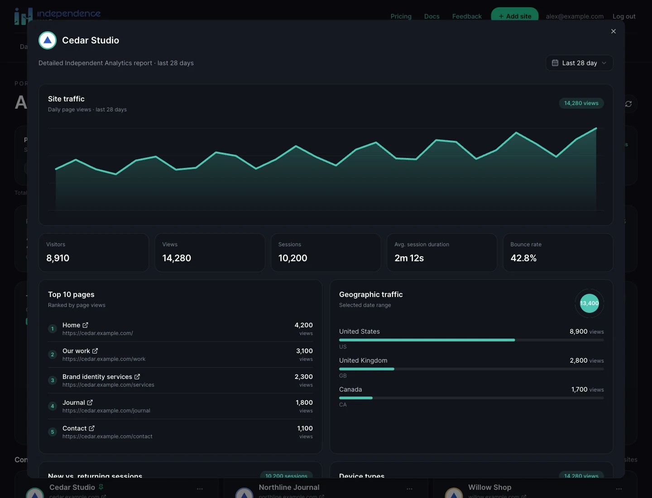Select the Sessions 10,200 stat card
Screen dimensions: 652x498
pyautogui.click(x=326, y=253)
